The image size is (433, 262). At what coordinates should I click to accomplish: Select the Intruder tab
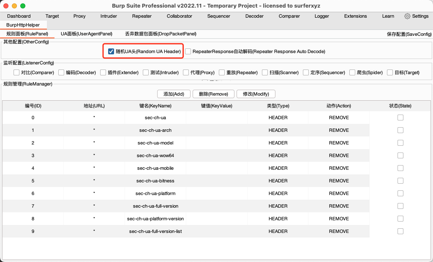click(x=109, y=16)
